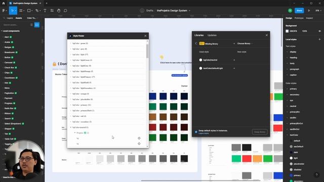Screen dimensions: 324x182
Task: Open the Choose library dropdown
Action: [245, 43]
